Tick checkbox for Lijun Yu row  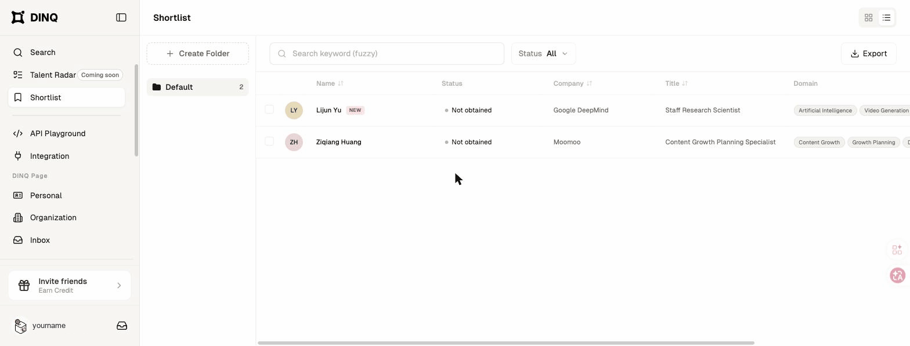coord(269,110)
